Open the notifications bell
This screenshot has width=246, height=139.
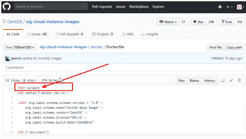[x=220, y=7]
